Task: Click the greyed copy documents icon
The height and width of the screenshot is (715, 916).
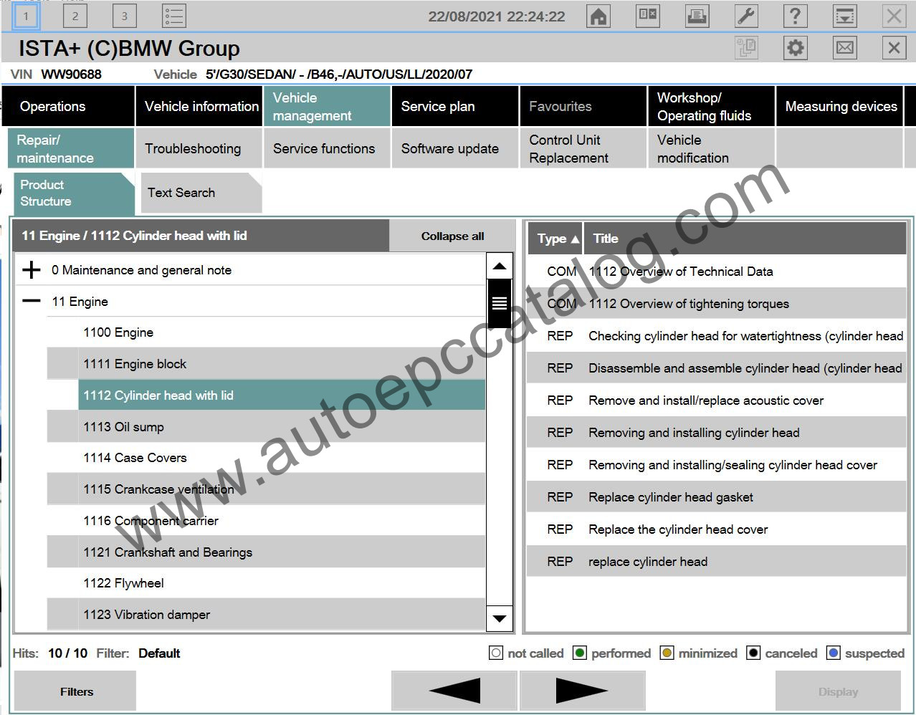Action: [747, 48]
